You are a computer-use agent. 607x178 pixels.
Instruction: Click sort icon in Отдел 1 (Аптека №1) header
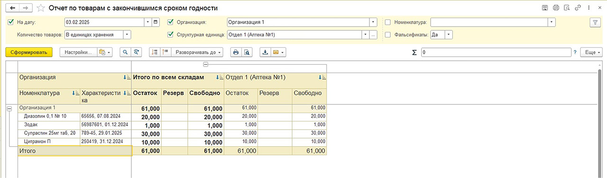(322, 77)
